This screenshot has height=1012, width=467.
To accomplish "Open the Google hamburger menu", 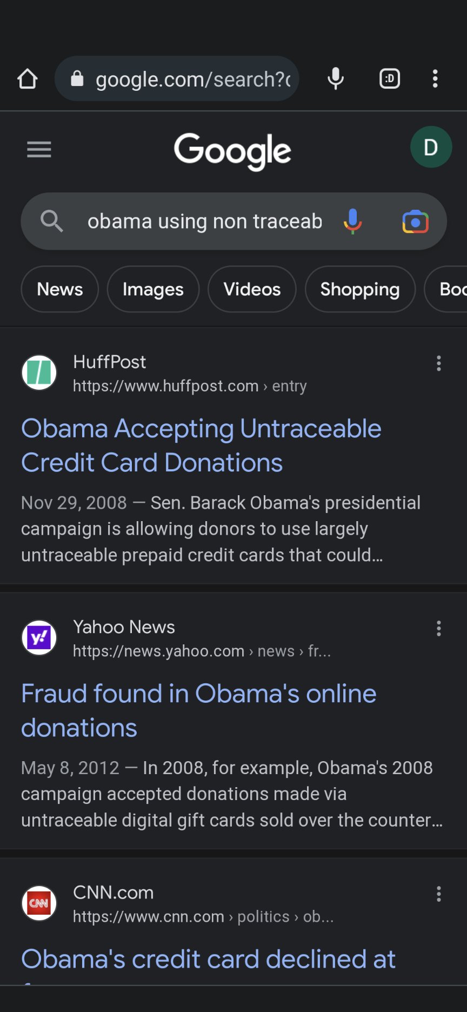I will (39, 149).
